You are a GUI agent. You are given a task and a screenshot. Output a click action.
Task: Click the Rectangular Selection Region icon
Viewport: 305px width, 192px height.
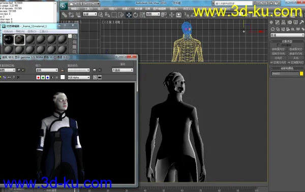pyautogui.click(x=114, y=15)
